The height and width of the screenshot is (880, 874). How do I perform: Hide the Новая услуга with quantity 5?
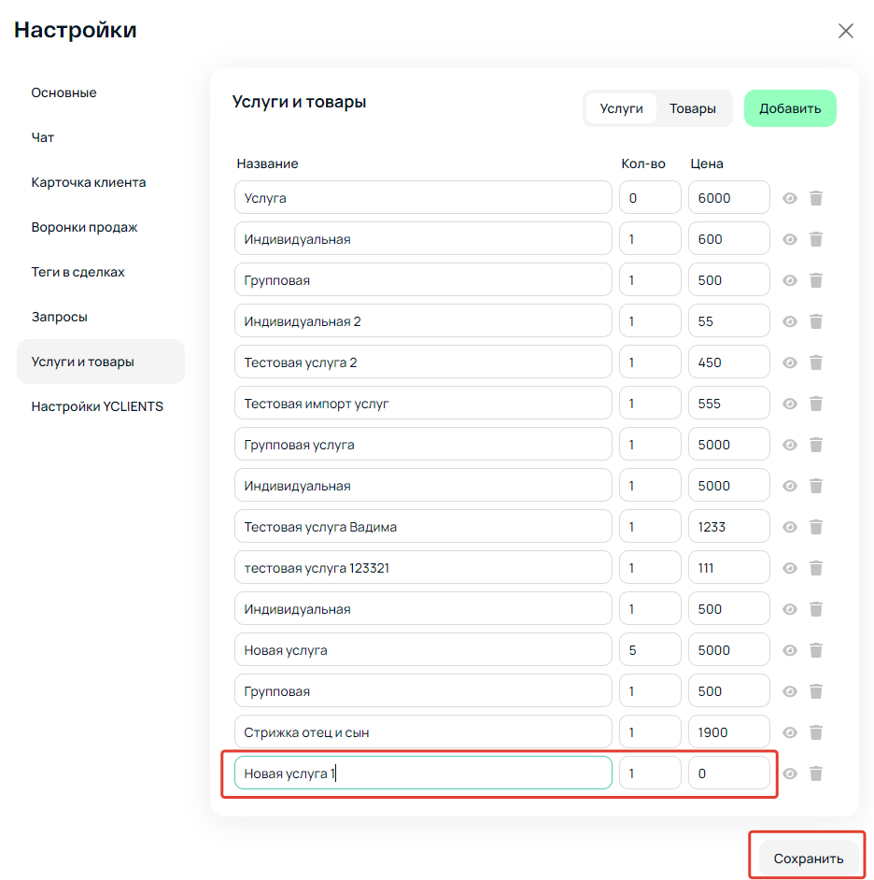[790, 650]
